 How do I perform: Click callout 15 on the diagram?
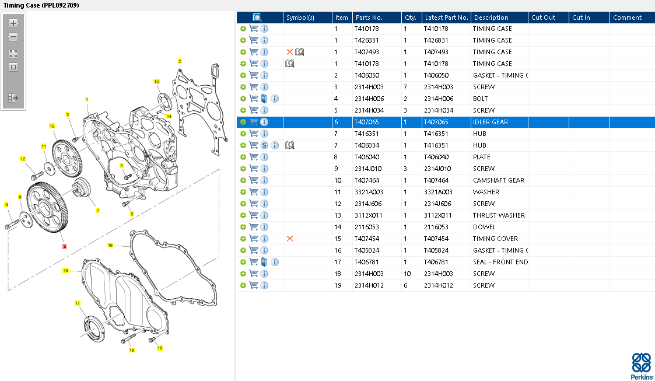[x=65, y=271]
